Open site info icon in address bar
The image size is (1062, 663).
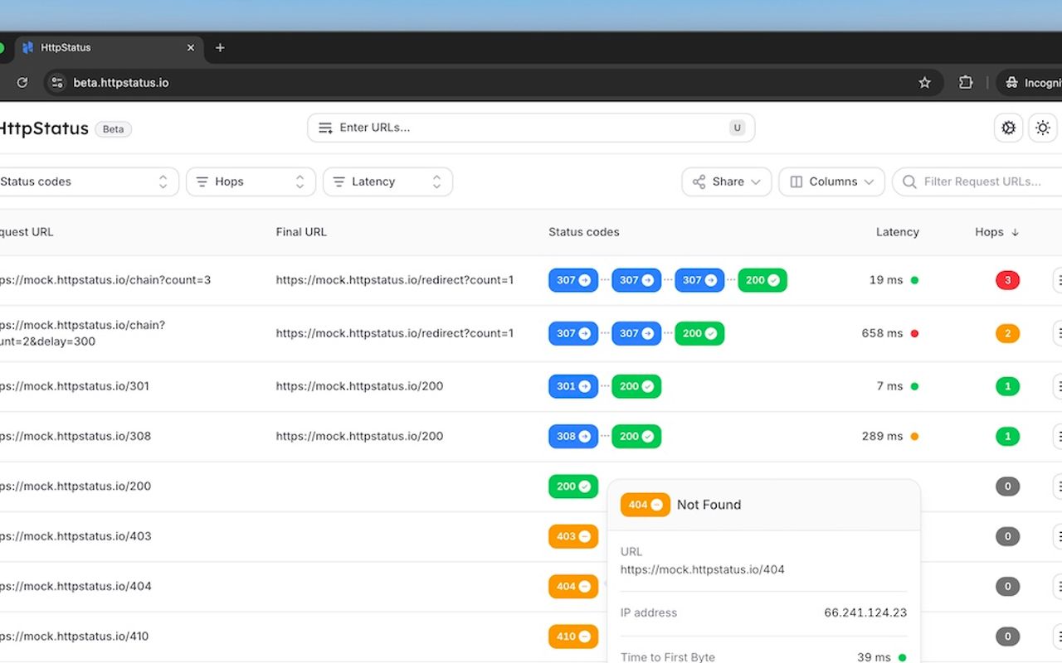coord(57,82)
